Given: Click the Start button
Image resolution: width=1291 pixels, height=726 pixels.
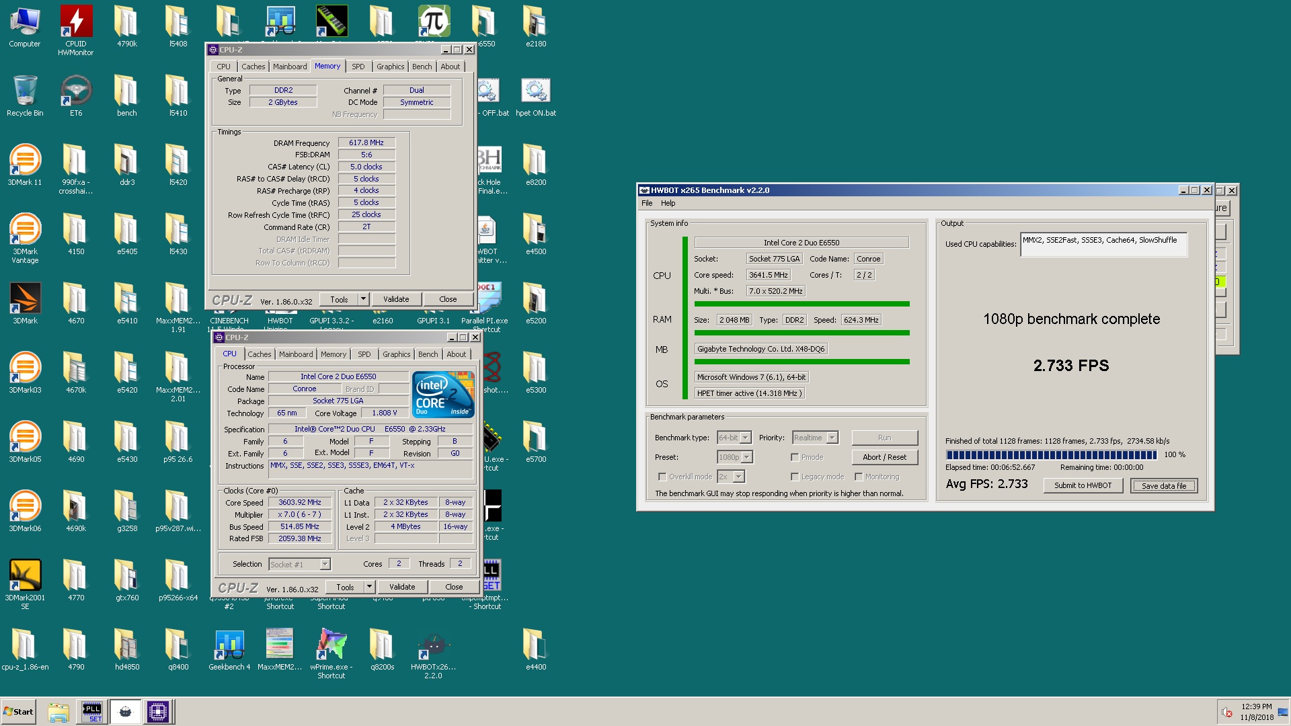Looking at the screenshot, I should coord(18,712).
